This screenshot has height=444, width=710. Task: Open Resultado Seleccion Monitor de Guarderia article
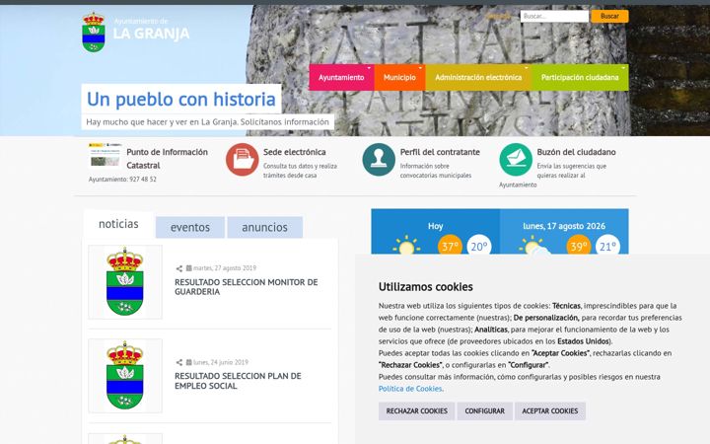[x=247, y=287]
